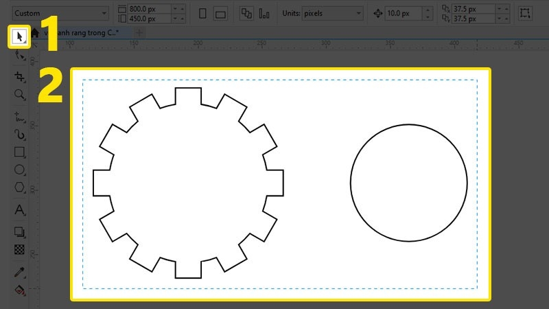The image size is (549, 309).
Task: Select the Color Eyedropper tool
Action: [x=20, y=273]
